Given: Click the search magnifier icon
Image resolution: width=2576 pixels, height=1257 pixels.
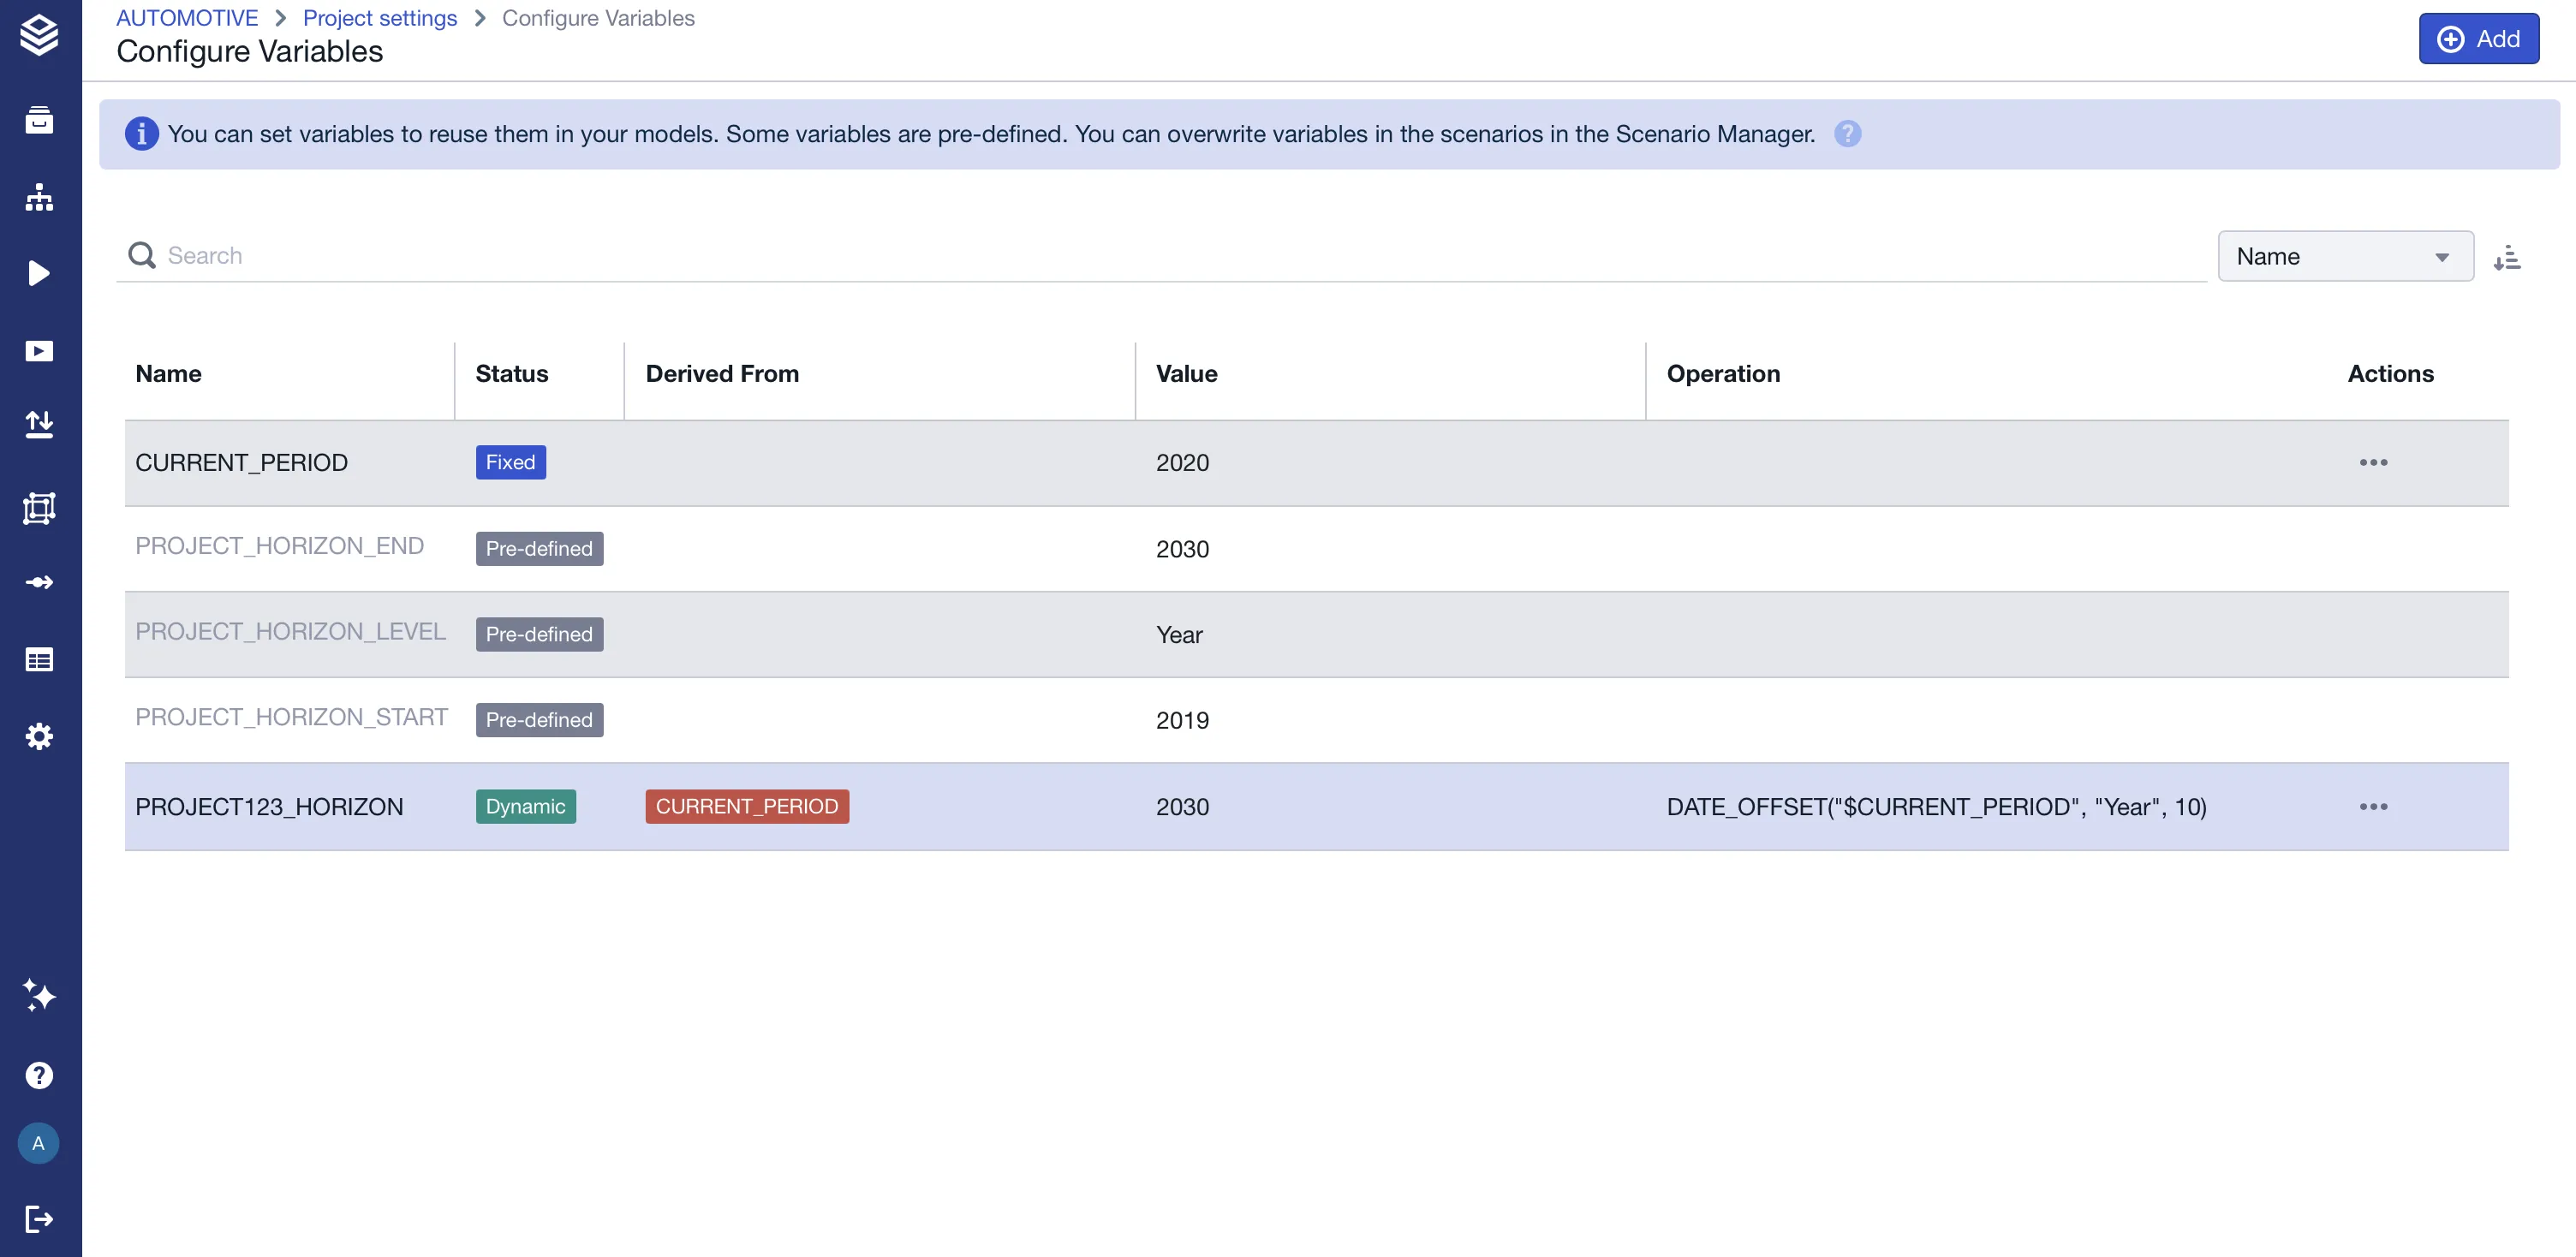Looking at the screenshot, I should (x=142, y=255).
